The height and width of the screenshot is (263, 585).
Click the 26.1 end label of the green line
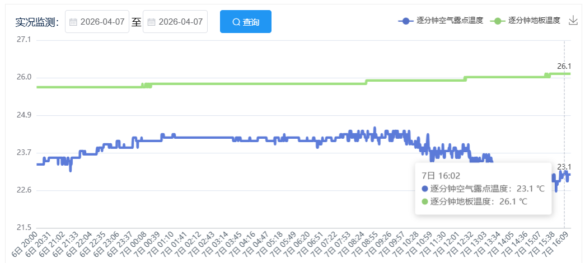pyautogui.click(x=564, y=67)
